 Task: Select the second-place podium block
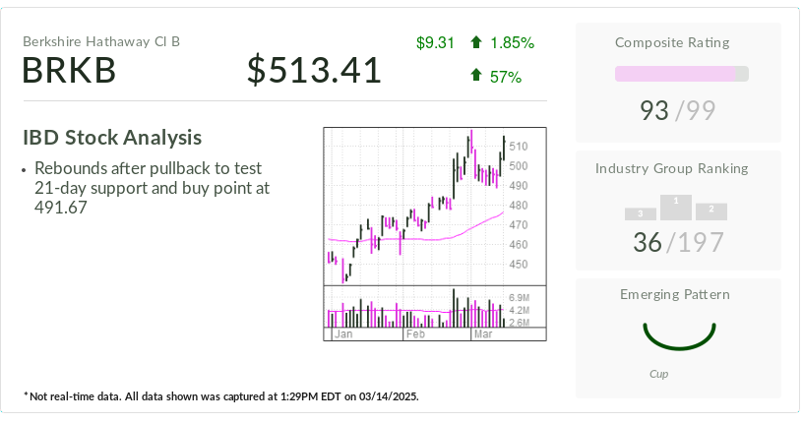pyautogui.click(x=711, y=211)
